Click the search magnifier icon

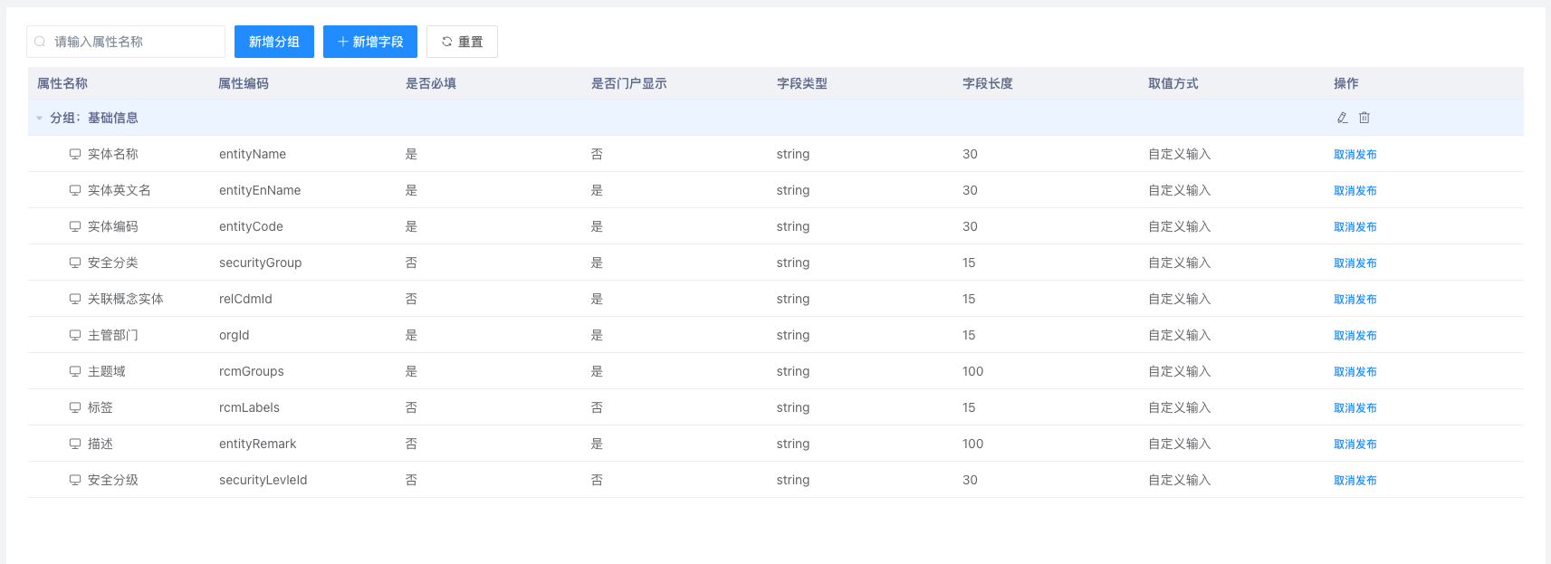click(40, 42)
